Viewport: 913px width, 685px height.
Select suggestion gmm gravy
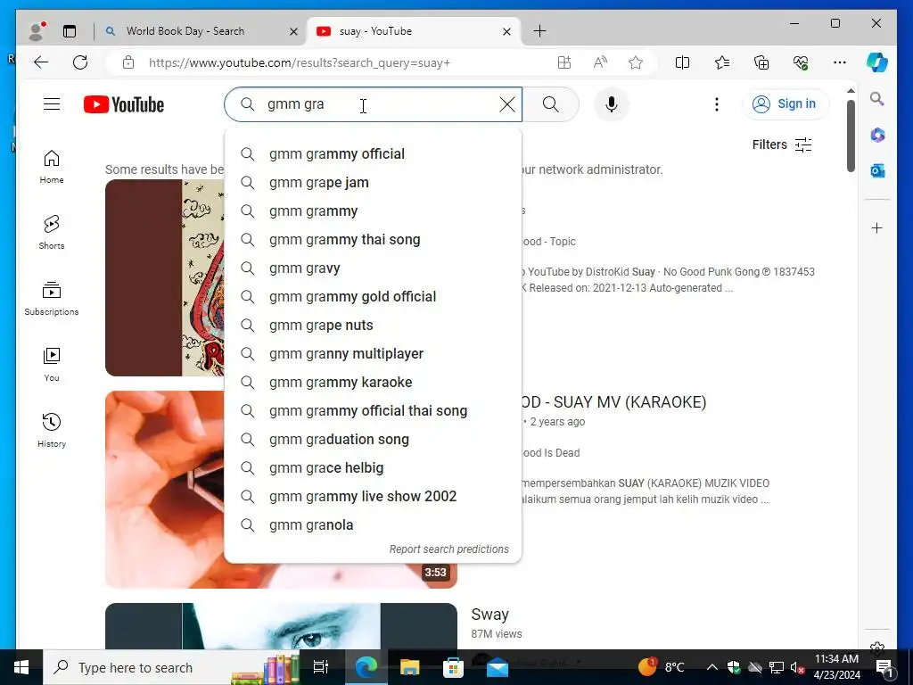tap(373, 268)
